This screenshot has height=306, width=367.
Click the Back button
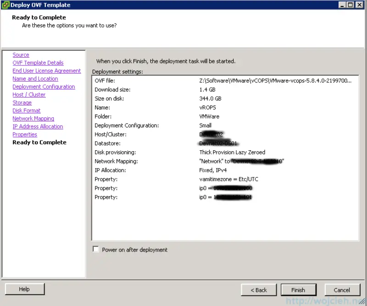click(259, 290)
